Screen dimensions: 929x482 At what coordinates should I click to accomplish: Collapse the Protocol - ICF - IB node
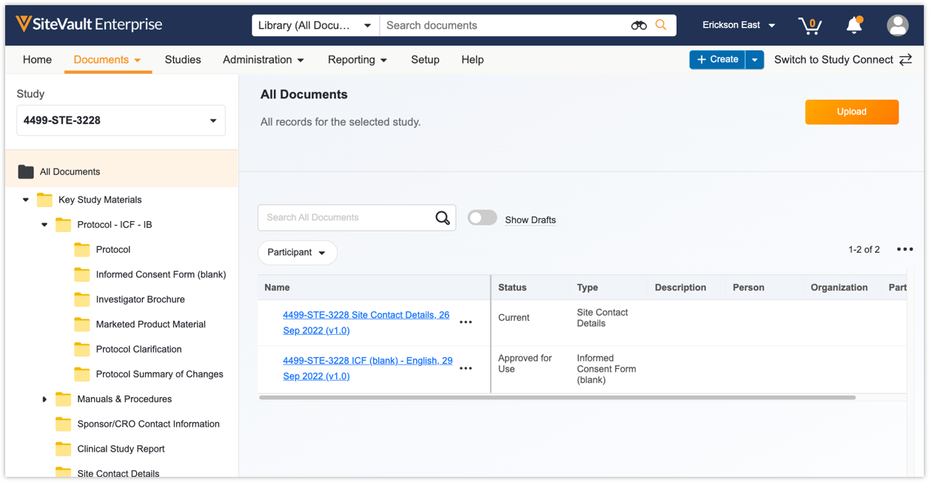[44, 225]
